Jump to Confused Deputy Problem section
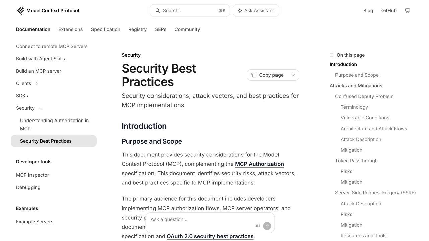 pyautogui.click(x=364, y=96)
